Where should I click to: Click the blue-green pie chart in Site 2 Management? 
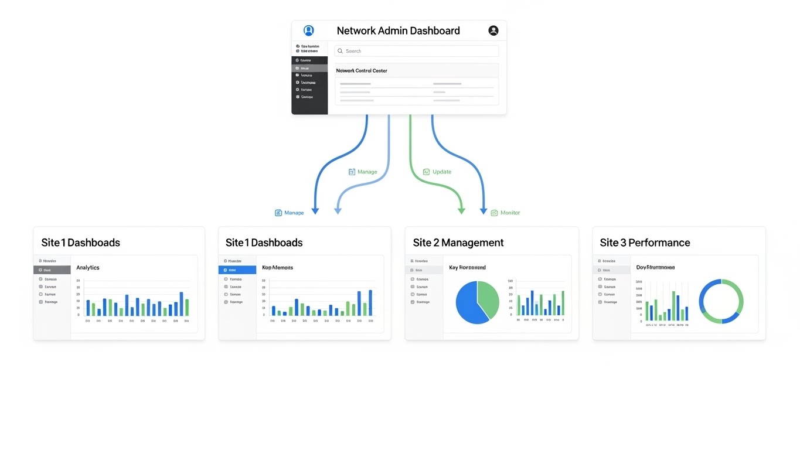tap(476, 302)
